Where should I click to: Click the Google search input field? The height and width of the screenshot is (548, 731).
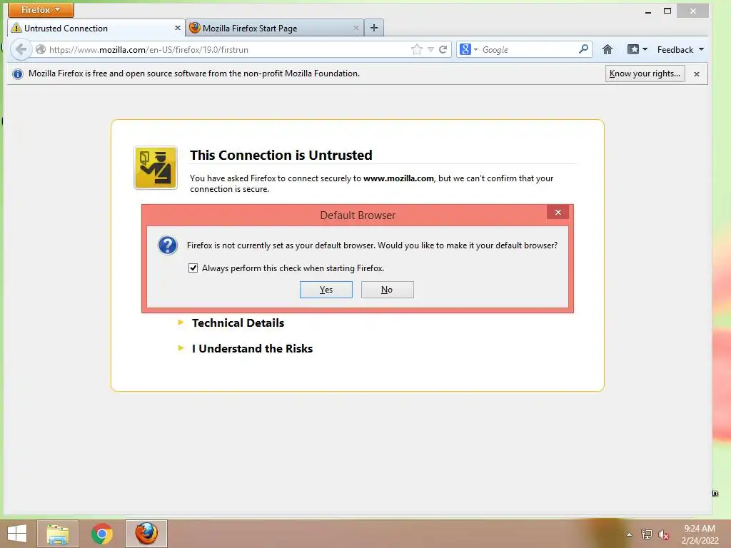(529, 49)
